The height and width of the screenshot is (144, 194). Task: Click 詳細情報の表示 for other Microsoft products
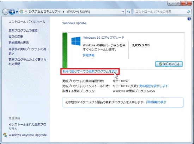click(156, 102)
